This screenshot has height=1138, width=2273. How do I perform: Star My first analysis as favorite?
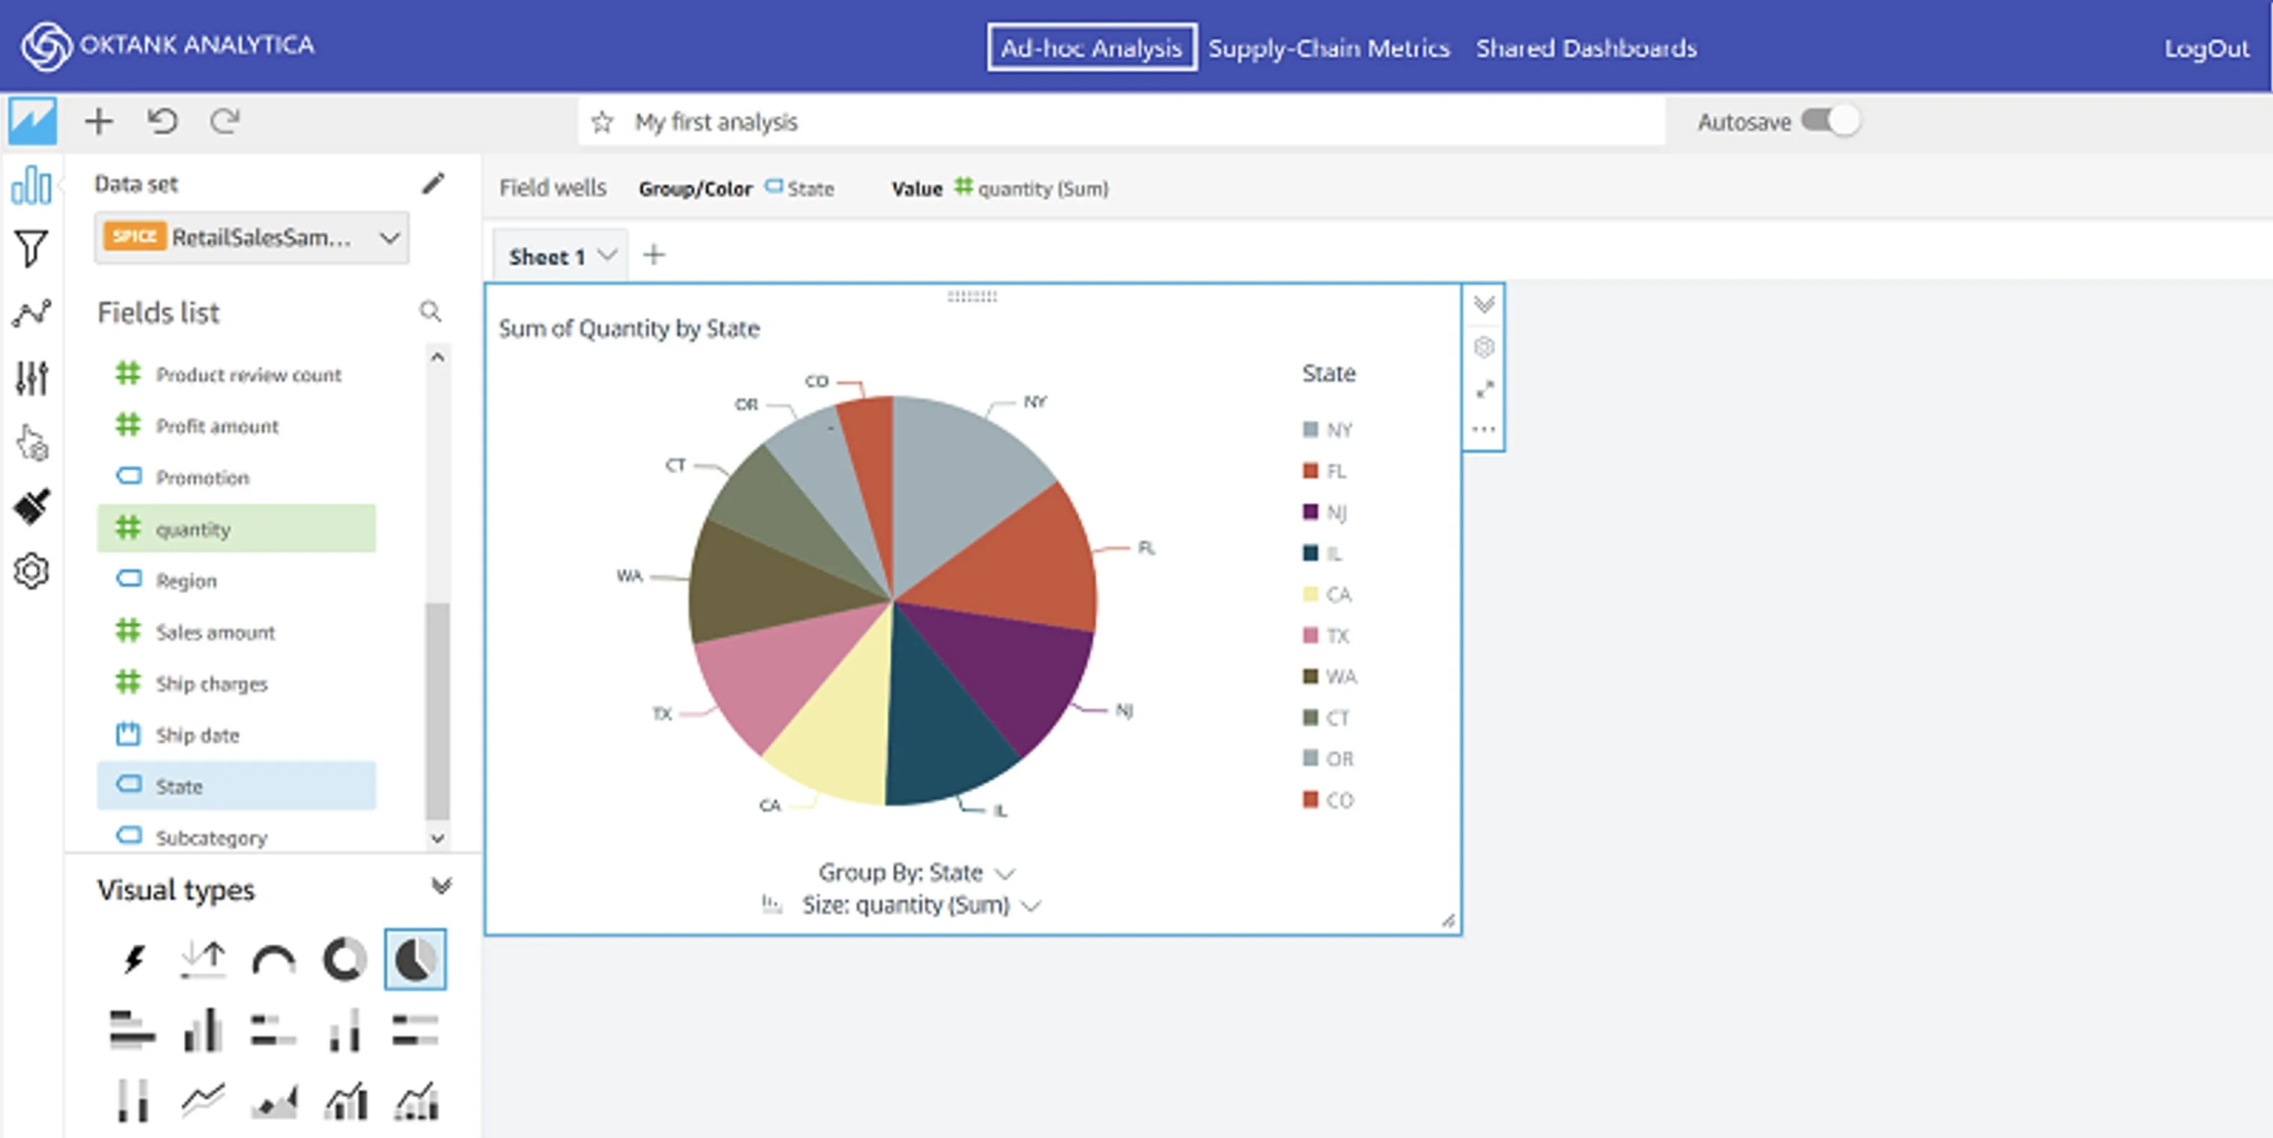tap(602, 122)
